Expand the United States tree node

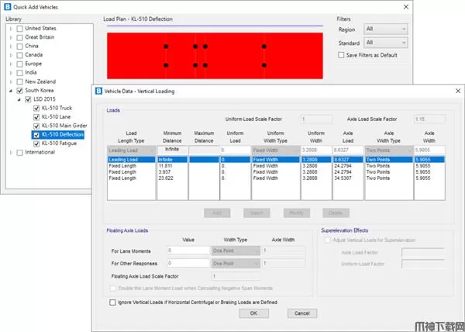pos(10,29)
